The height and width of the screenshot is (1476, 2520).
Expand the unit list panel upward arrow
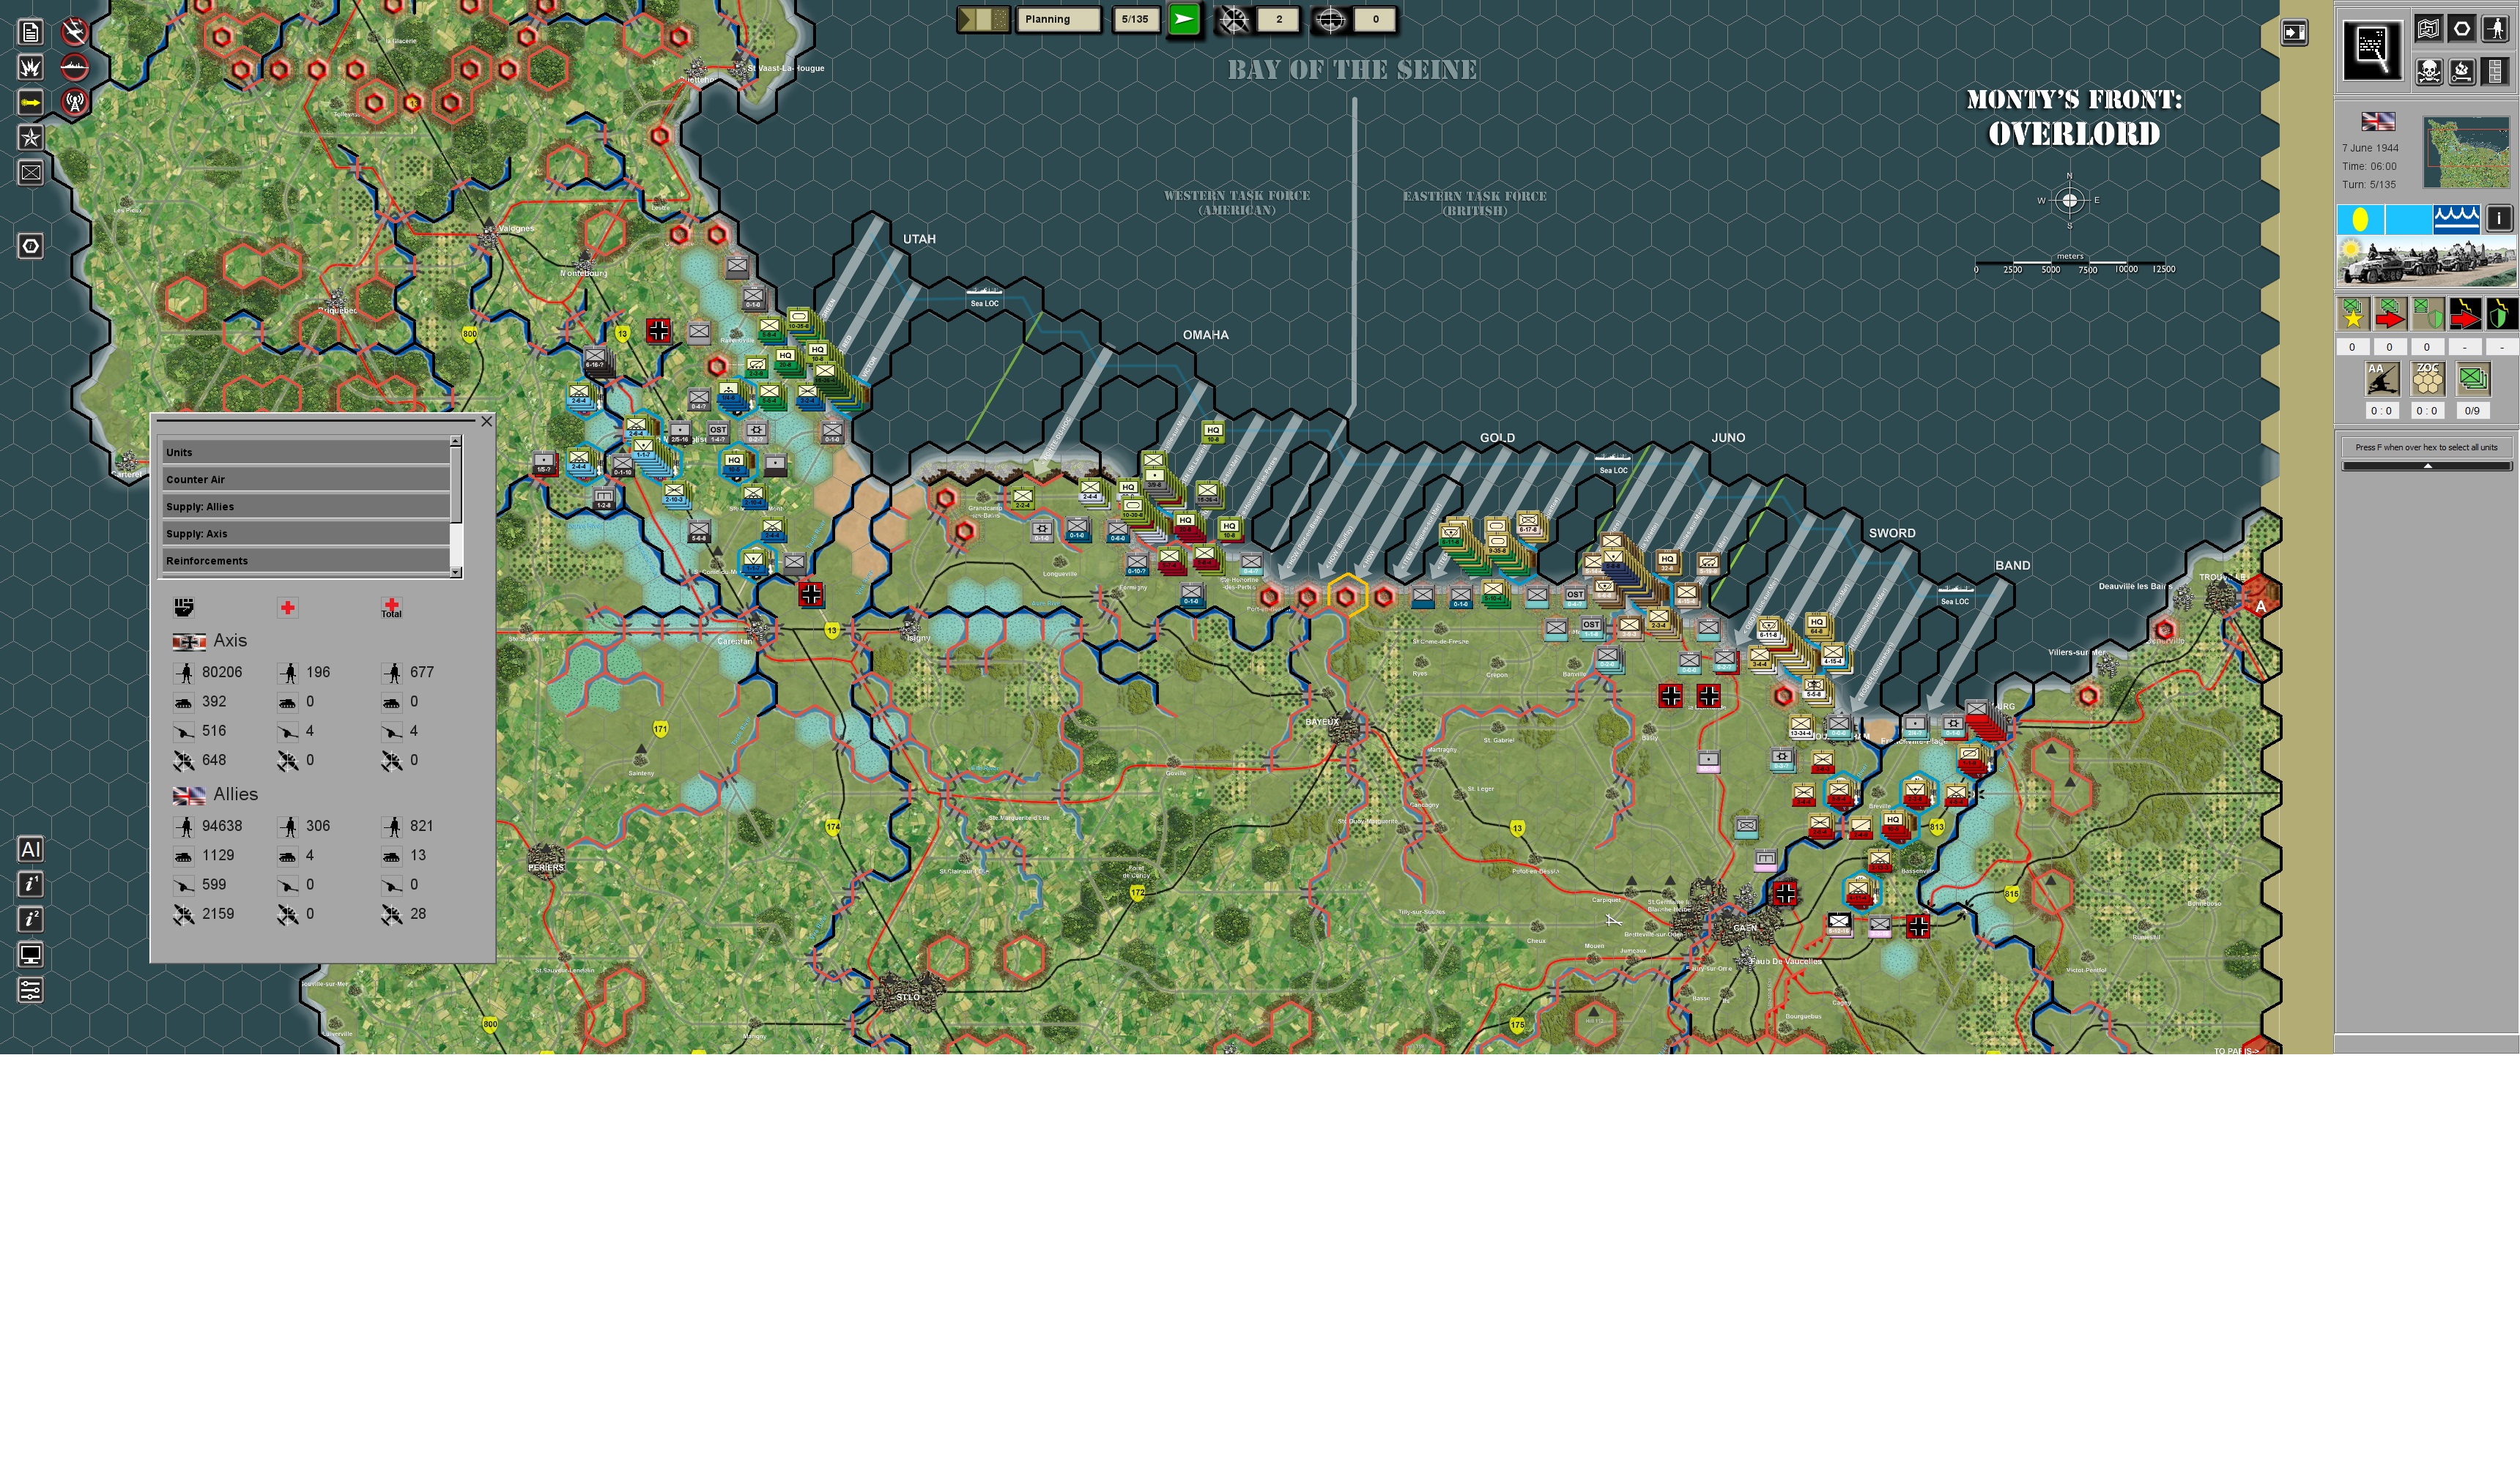[2427, 466]
